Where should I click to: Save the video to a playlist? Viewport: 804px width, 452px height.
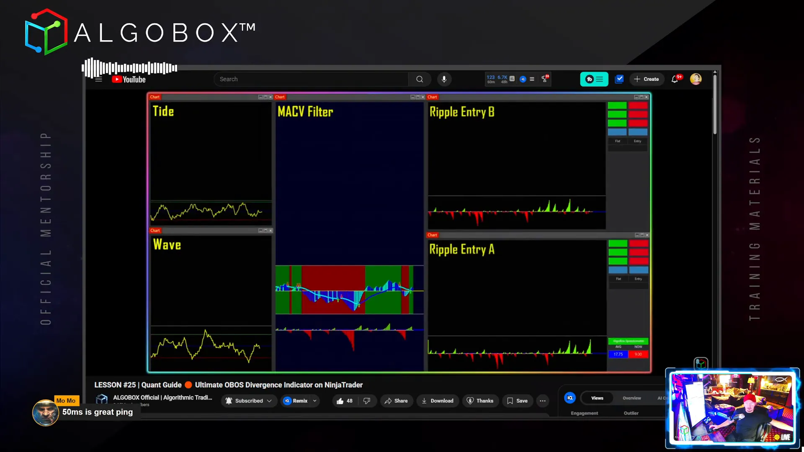(x=518, y=401)
